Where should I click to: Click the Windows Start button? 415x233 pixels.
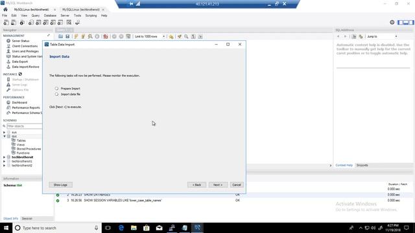pos(6,228)
